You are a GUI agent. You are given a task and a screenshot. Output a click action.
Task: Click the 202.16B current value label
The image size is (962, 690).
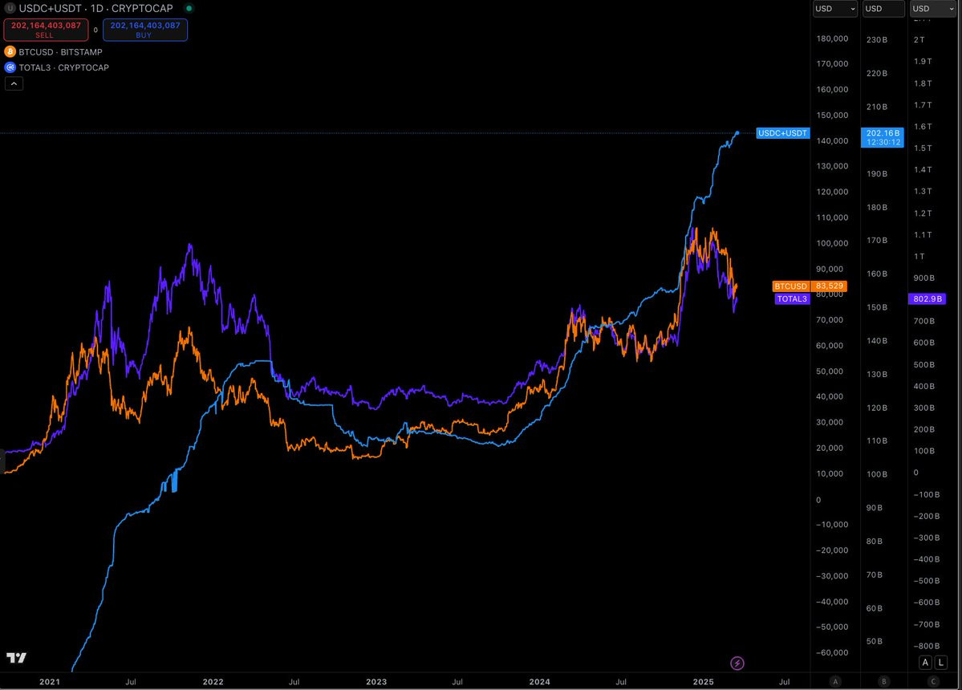pos(883,137)
